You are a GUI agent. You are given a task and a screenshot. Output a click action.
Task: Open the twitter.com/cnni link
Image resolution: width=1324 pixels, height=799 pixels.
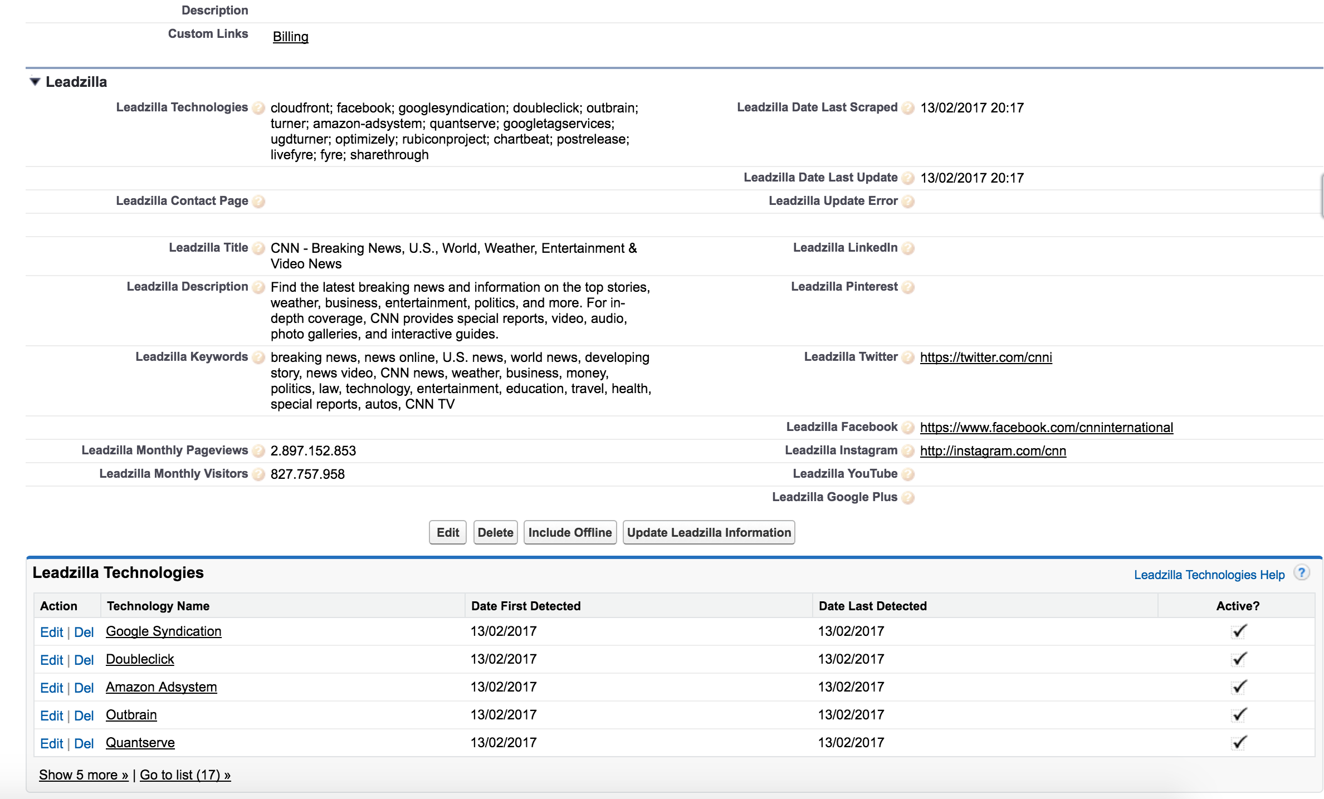click(986, 357)
